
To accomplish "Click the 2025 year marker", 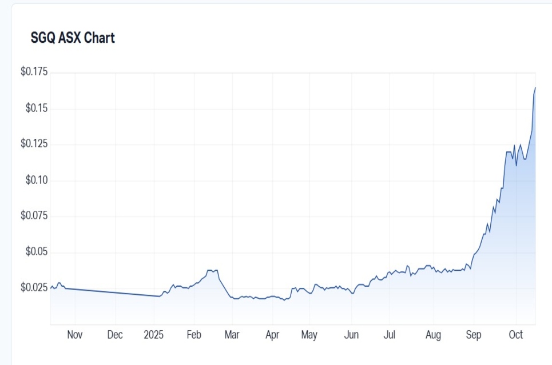I will 153,335.
